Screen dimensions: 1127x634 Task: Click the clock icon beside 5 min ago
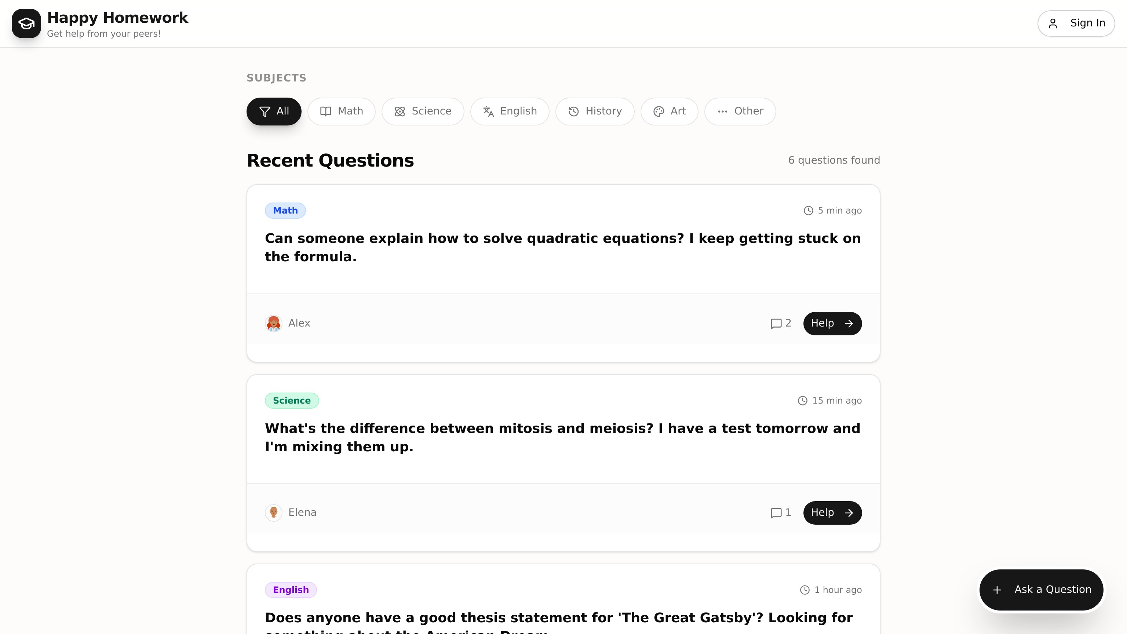point(808,211)
